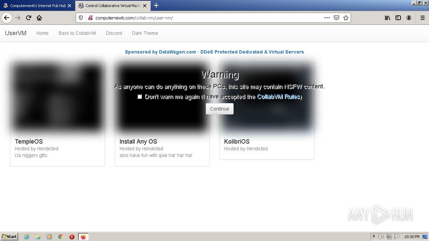Open the Firefox hamburger menu
Image resolution: width=429 pixels, height=241 pixels.
pyautogui.click(x=422, y=18)
